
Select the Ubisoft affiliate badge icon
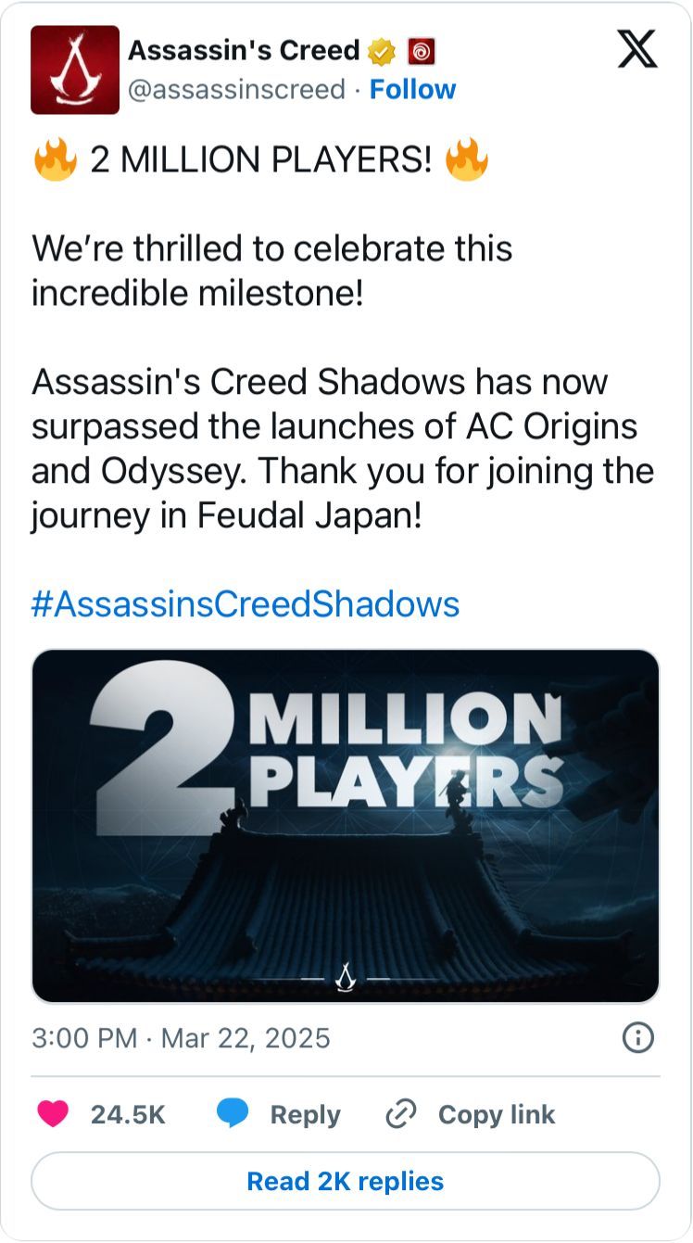pyautogui.click(x=422, y=53)
